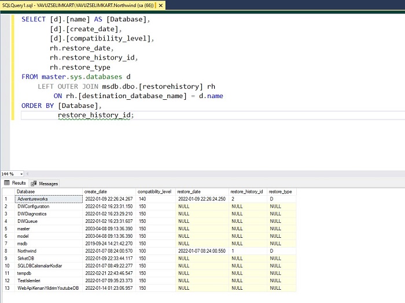This screenshot has width=405, height=303.
Task: Click the scroll-left arrow beside zoom box
Action: tap(27, 174)
